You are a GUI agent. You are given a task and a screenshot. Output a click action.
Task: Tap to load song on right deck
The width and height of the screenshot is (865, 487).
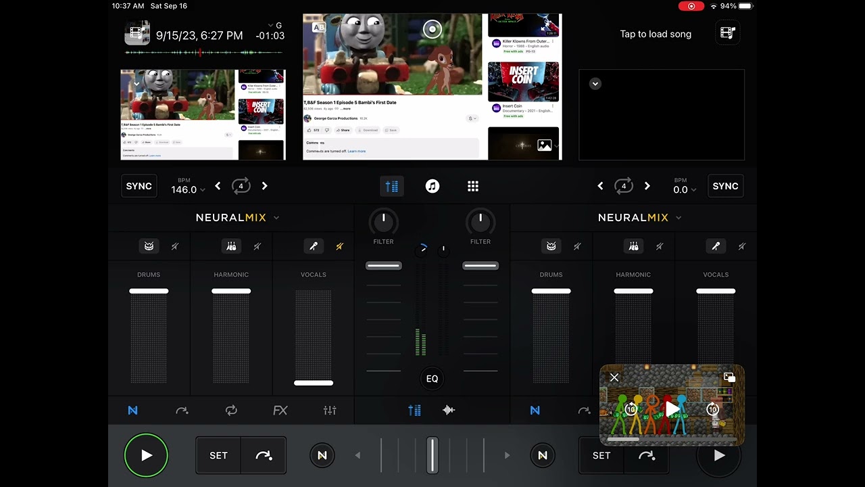coord(656,34)
